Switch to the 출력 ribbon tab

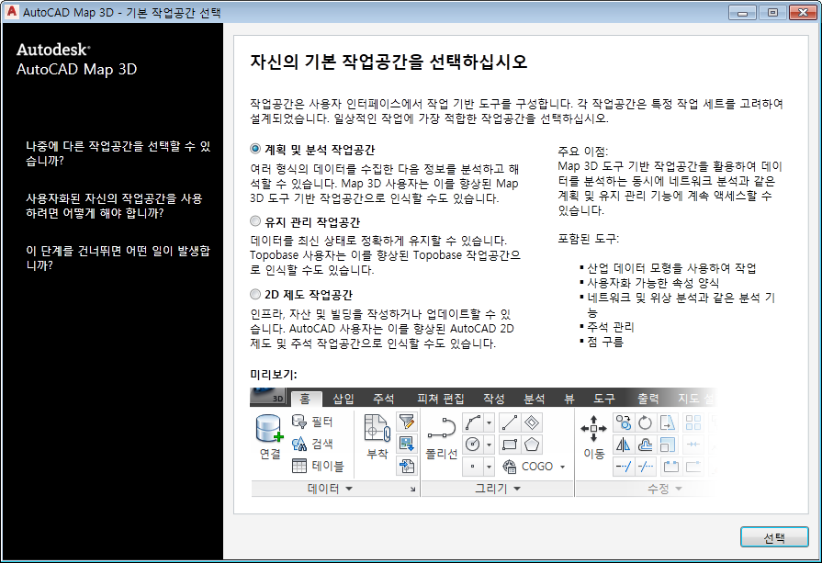[x=647, y=399]
